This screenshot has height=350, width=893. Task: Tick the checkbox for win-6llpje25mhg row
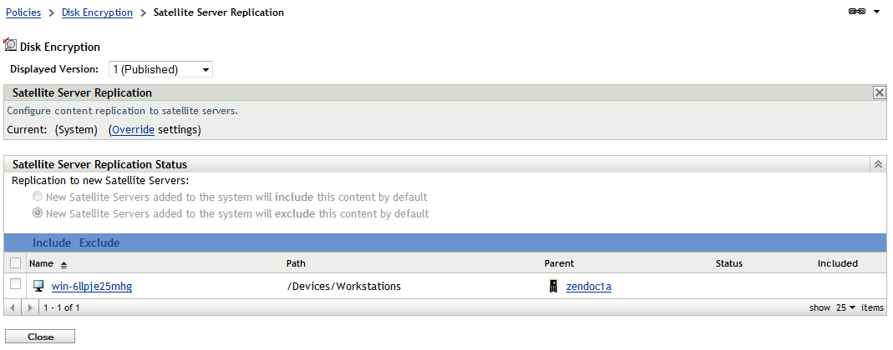point(15,284)
